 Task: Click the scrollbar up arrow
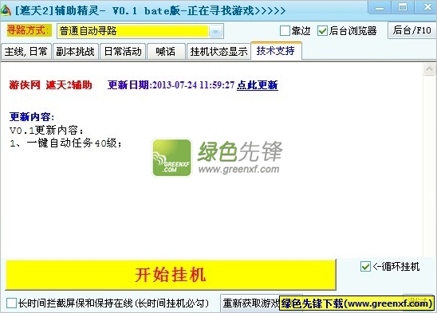[x=429, y=68]
